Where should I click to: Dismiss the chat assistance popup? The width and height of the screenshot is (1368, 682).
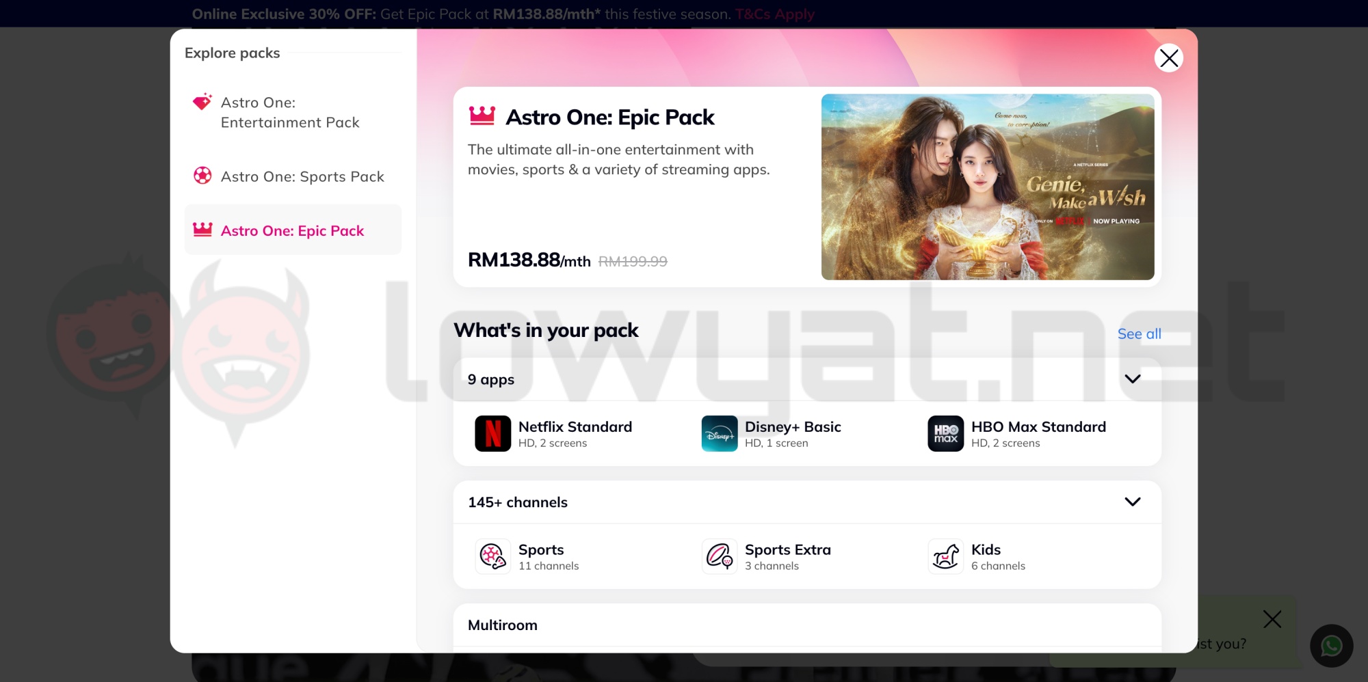[1272, 620]
